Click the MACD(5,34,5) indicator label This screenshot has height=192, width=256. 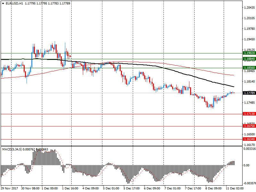[x=13, y=149]
